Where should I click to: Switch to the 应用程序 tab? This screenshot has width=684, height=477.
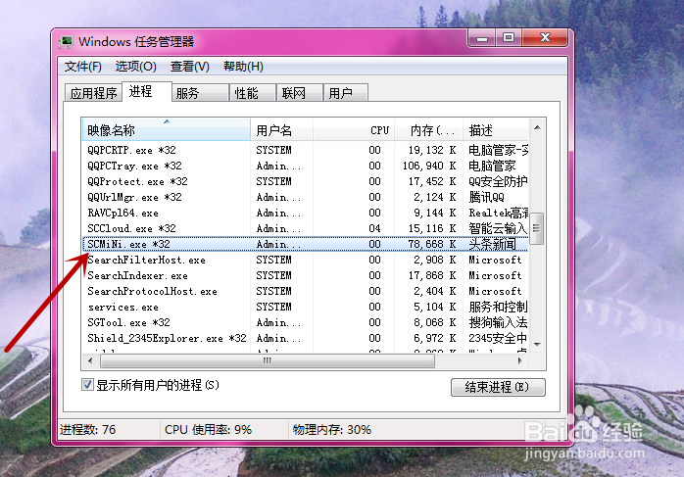pos(93,93)
